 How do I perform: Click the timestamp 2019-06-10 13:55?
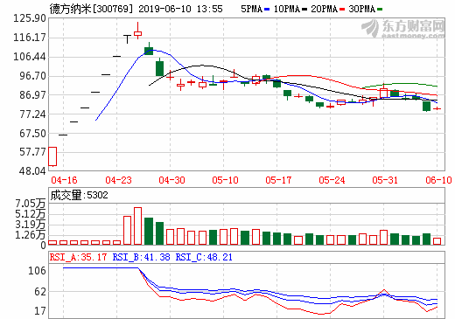[180, 9]
